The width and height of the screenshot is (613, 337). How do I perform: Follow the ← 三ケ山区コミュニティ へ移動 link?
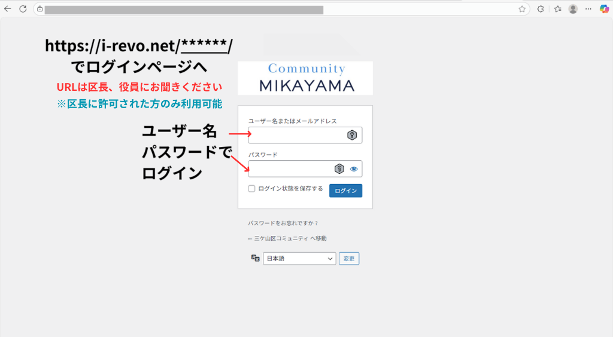click(287, 238)
